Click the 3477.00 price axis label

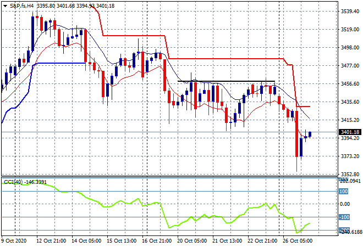click(x=350, y=66)
